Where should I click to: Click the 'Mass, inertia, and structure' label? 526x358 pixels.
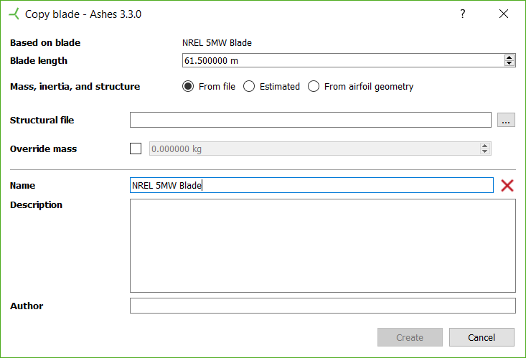[75, 87]
